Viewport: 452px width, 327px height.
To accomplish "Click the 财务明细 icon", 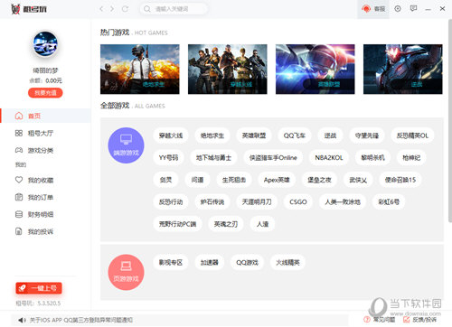I will click(19, 214).
